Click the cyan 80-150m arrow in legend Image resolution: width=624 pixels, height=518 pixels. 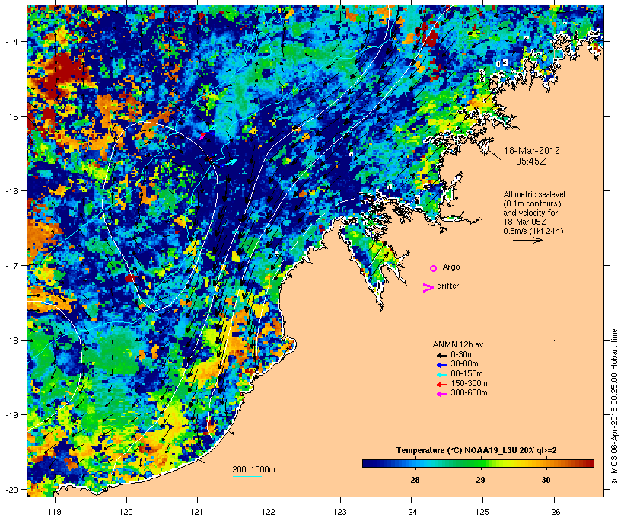(x=441, y=375)
